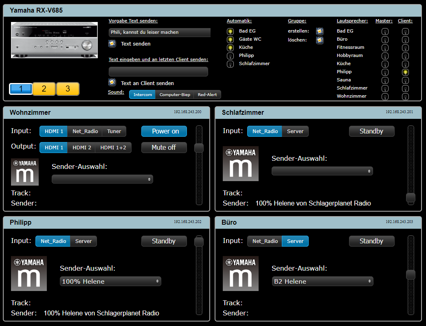
Task: Open Sender-Auswahl dropdown in Wohnzimmer
Action: click(x=102, y=179)
